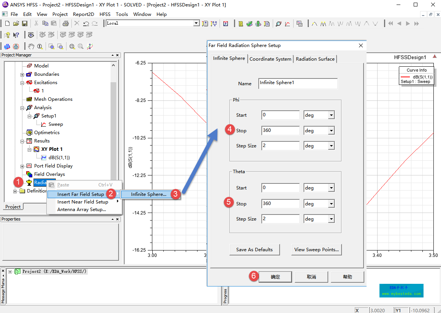This screenshot has height=313, width=441.
Task: Click the Validate green checkmark icon
Action: tap(249, 23)
